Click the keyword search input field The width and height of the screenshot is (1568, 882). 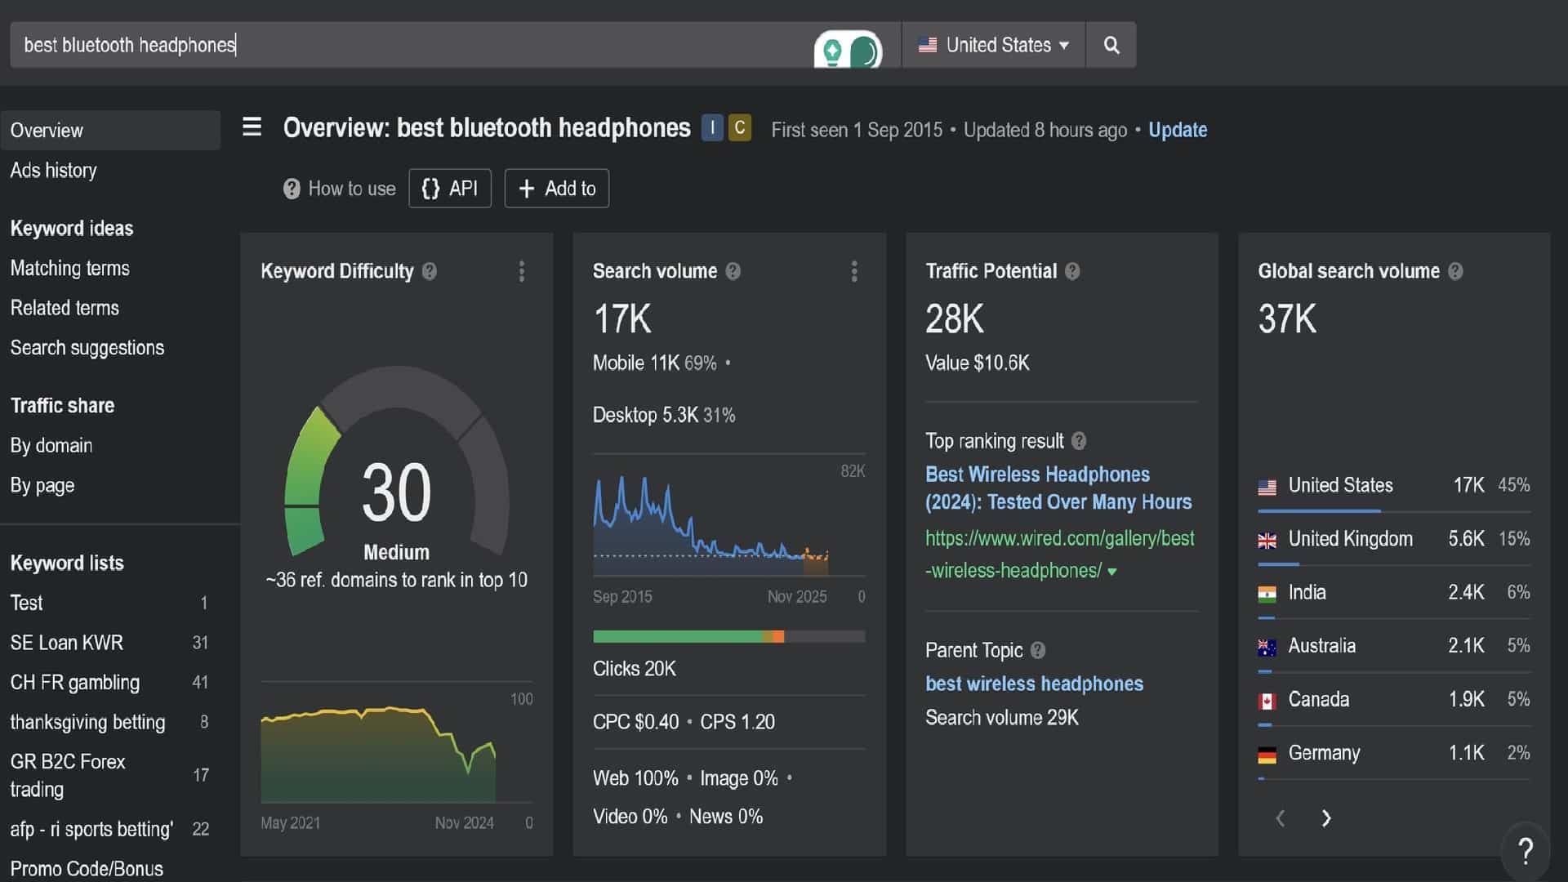[x=408, y=45]
